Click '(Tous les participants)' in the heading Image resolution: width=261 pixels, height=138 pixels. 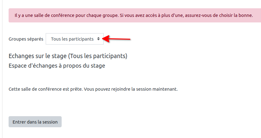98,56
